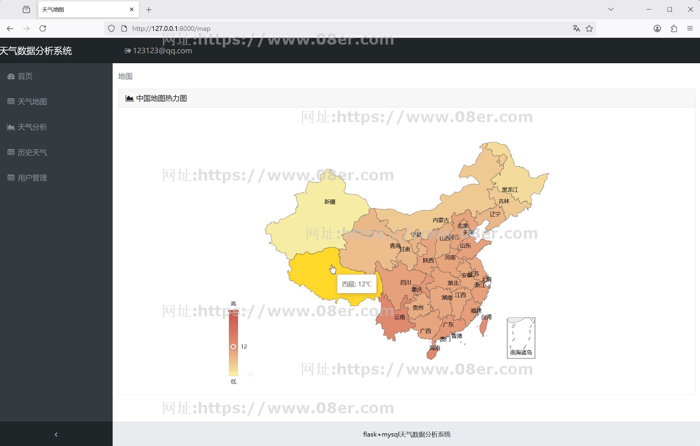Screen dimensions: 700x446
Task: Open the browser extensions icon
Action: click(x=674, y=28)
